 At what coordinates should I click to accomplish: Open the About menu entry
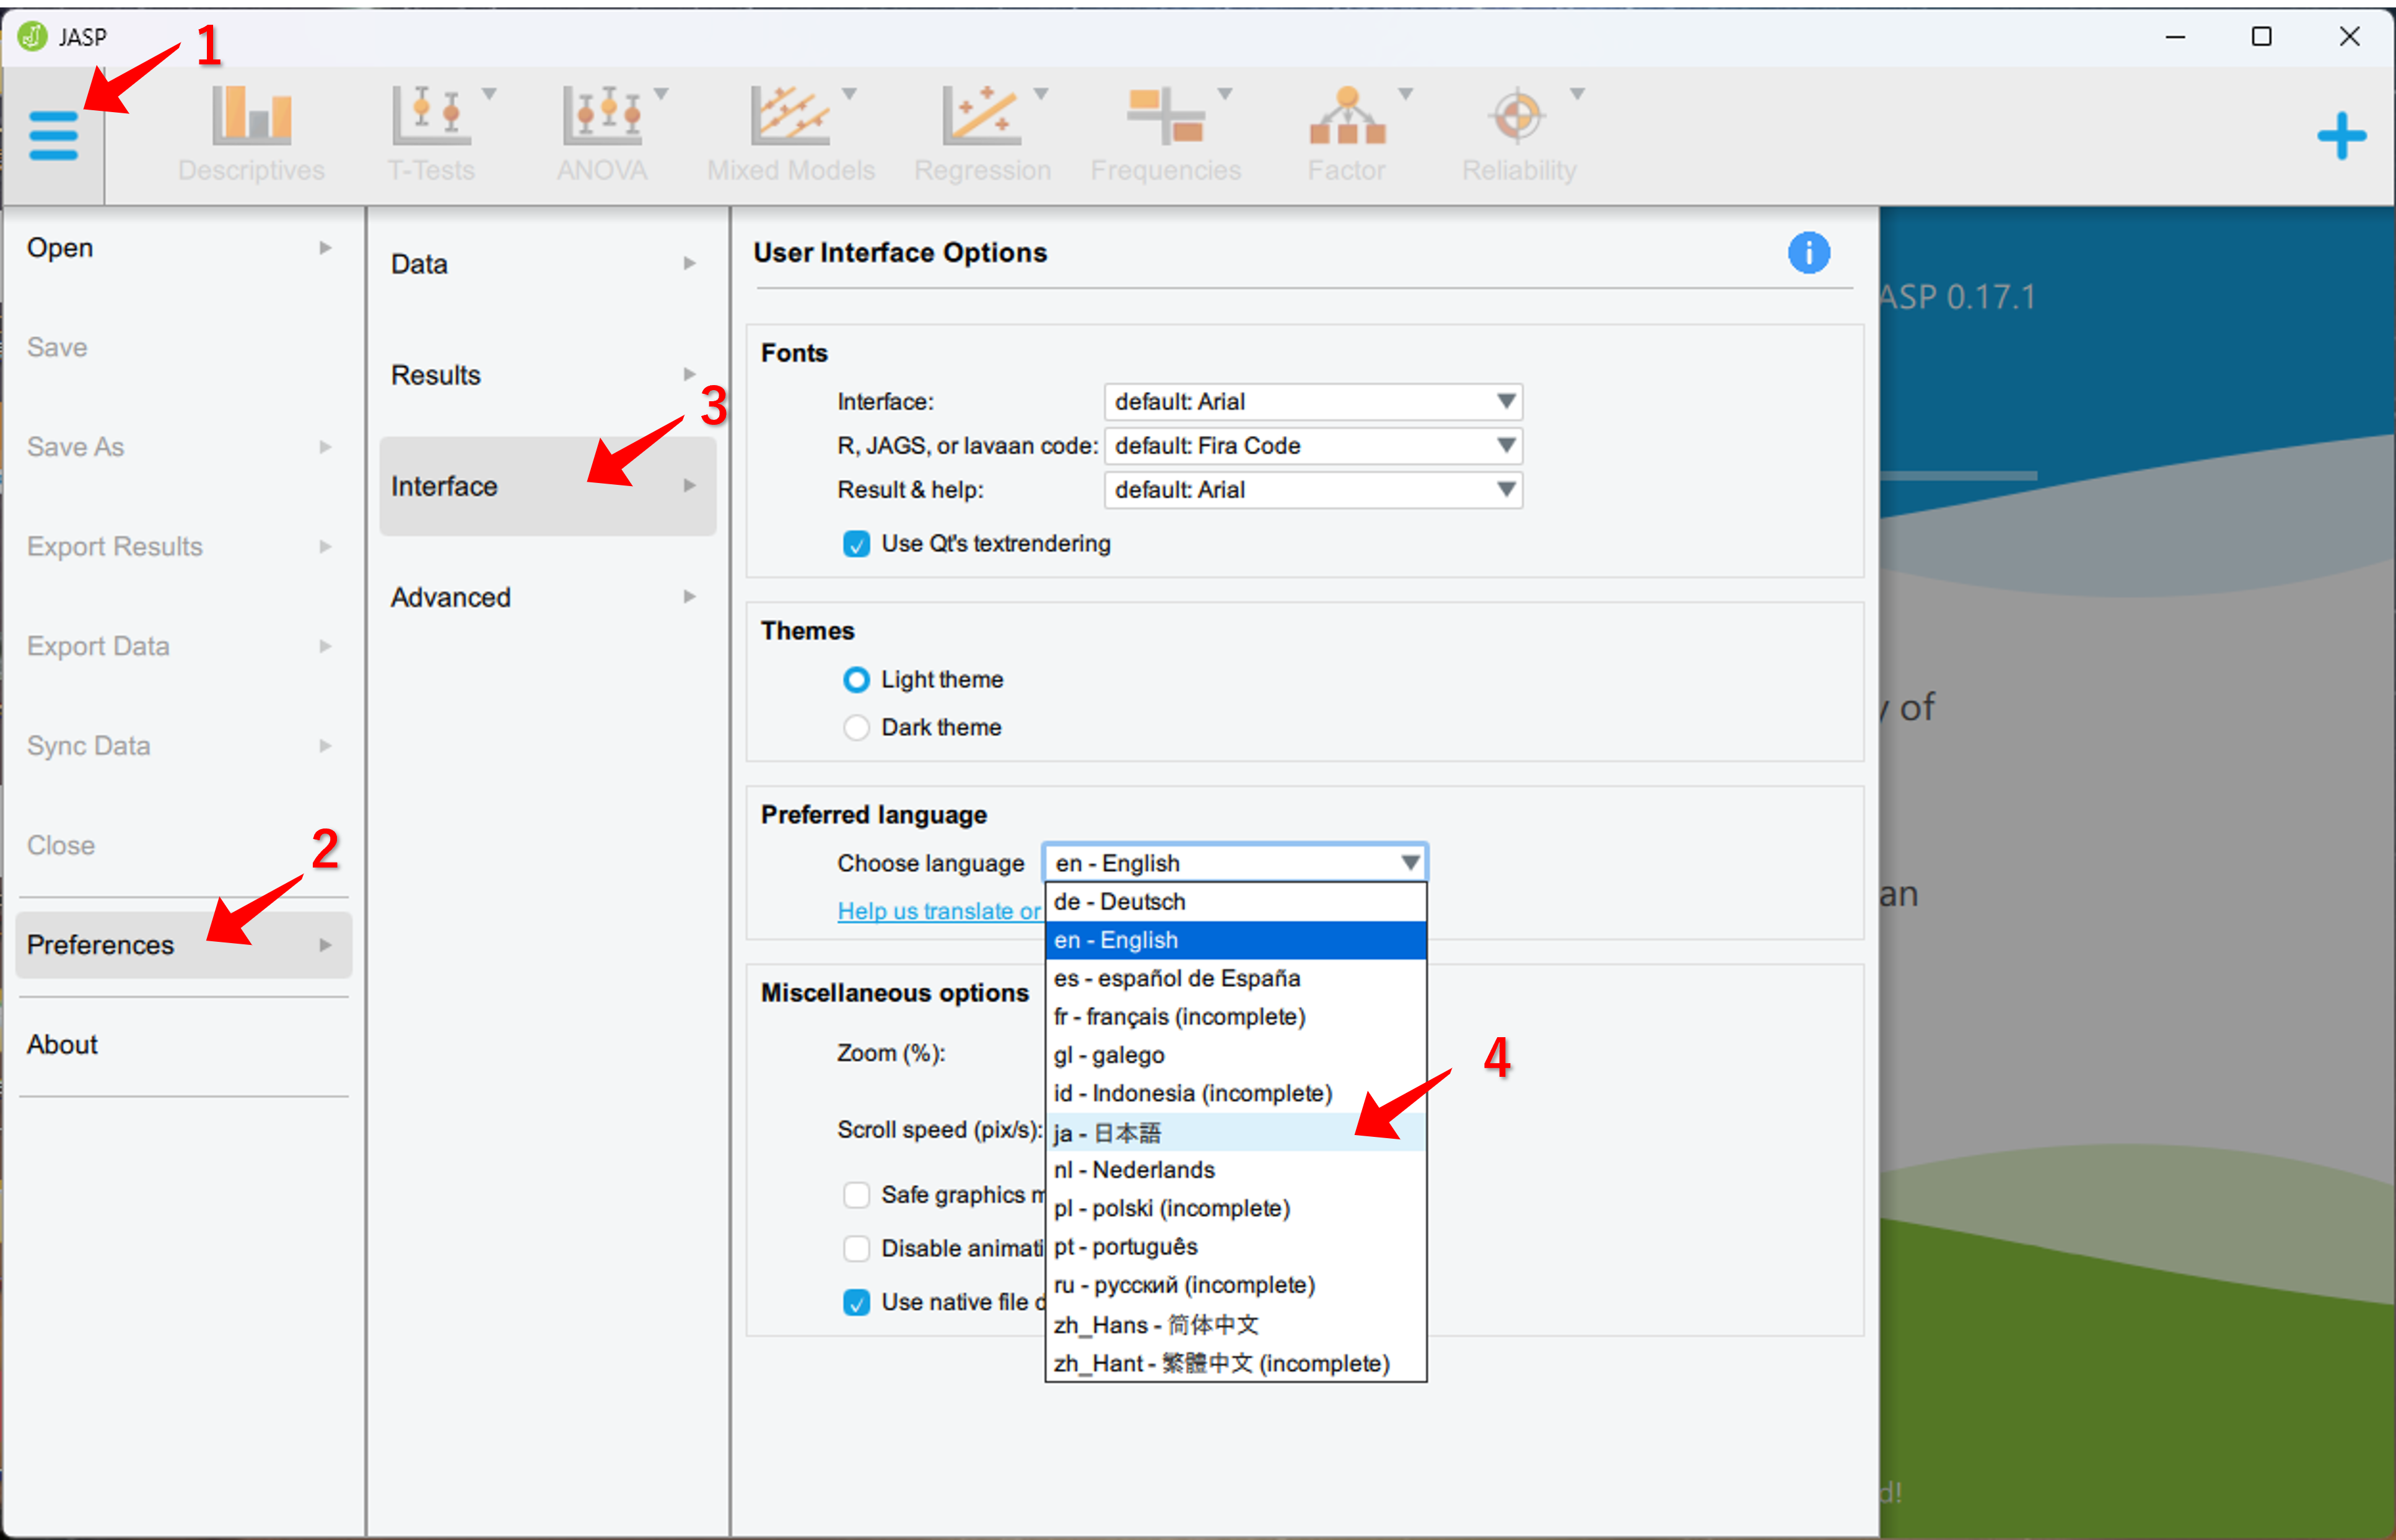(183, 1045)
